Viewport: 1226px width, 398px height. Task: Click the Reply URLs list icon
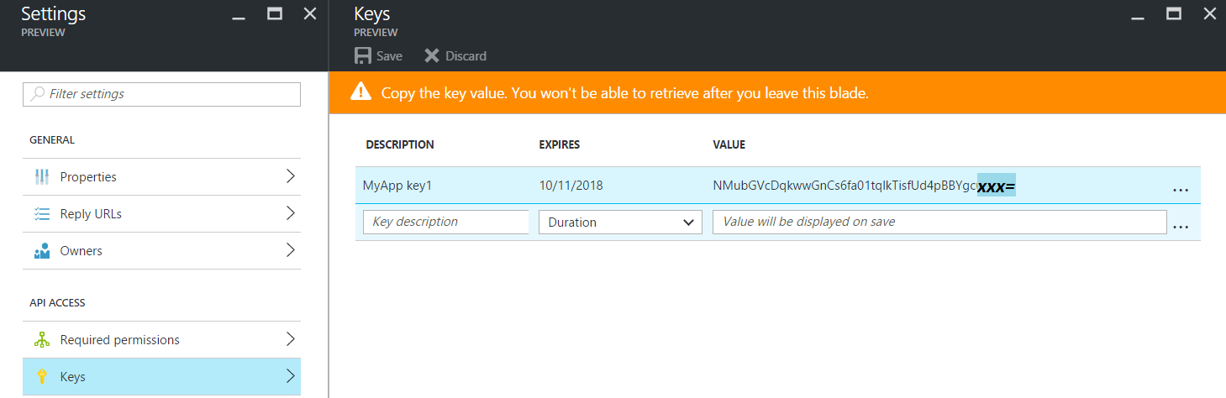pyautogui.click(x=42, y=214)
